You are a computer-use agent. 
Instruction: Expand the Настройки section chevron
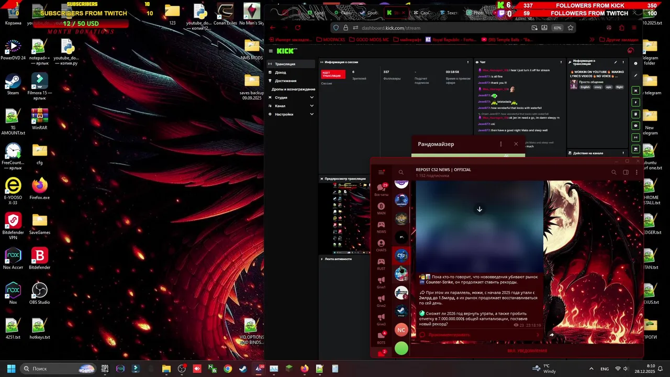coord(311,114)
